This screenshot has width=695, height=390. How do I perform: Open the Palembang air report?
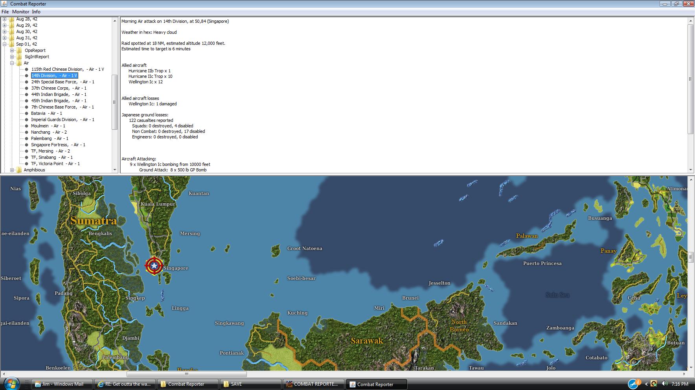point(50,138)
